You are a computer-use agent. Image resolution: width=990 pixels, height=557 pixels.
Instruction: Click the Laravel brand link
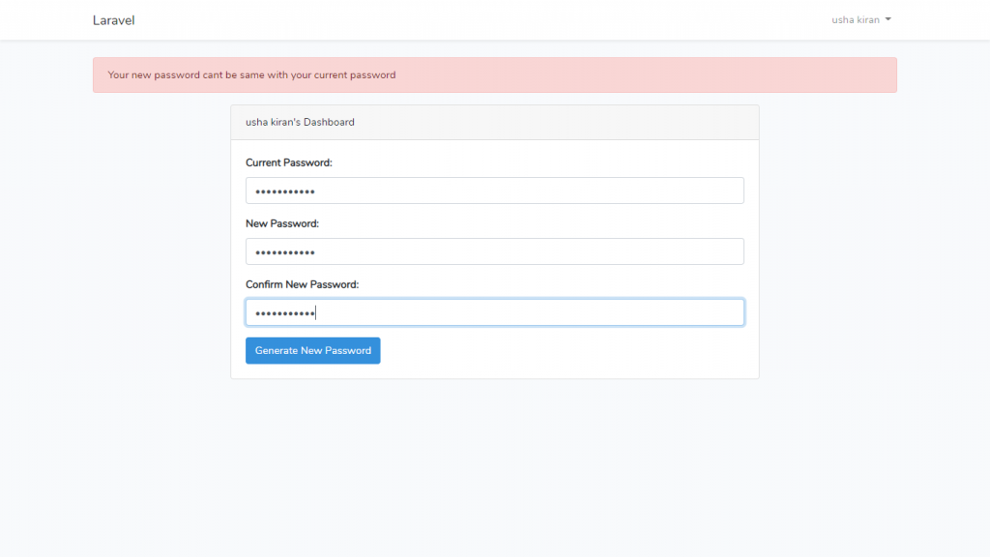pyautogui.click(x=113, y=20)
